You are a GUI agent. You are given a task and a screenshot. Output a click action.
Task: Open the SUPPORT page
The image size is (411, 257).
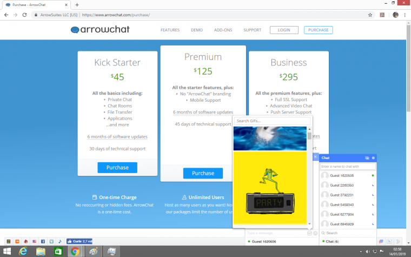point(252,30)
